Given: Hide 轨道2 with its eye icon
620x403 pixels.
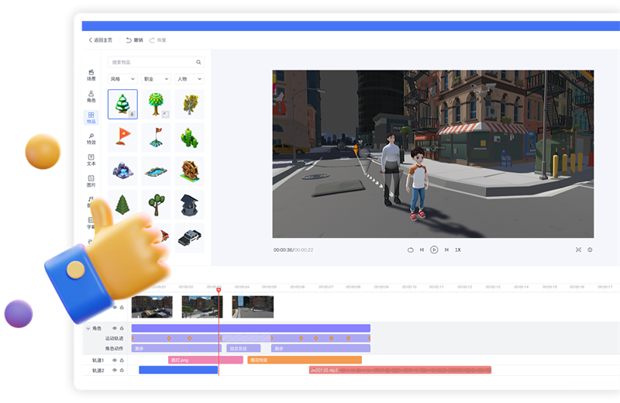Looking at the screenshot, I should [x=115, y=370].
